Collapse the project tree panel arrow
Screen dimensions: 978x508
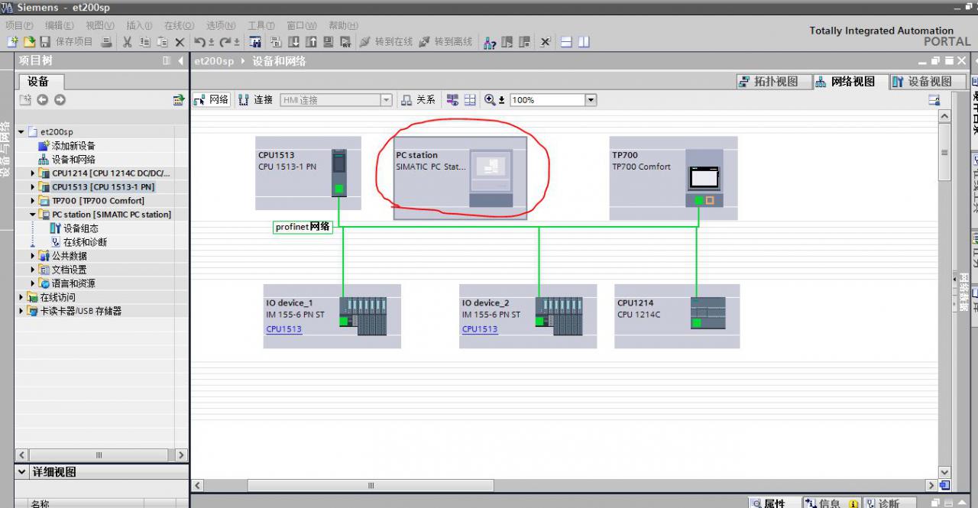(180, 61)
